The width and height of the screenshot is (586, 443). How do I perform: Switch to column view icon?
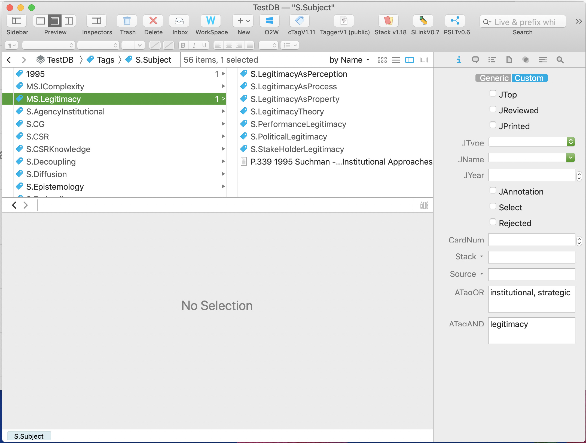coord(409,60)
